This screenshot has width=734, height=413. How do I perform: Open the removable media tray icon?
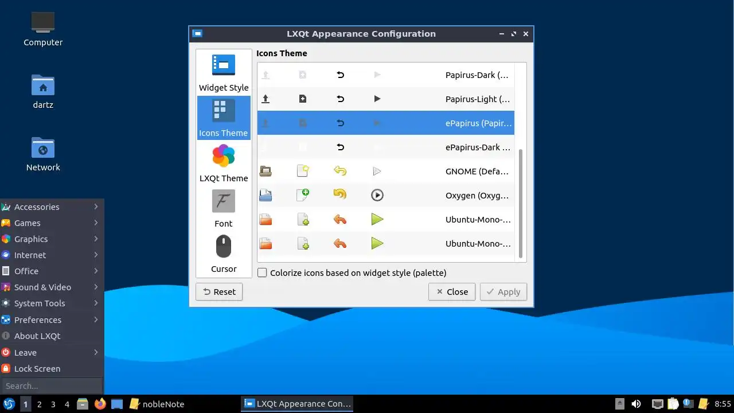coord(620,404)
